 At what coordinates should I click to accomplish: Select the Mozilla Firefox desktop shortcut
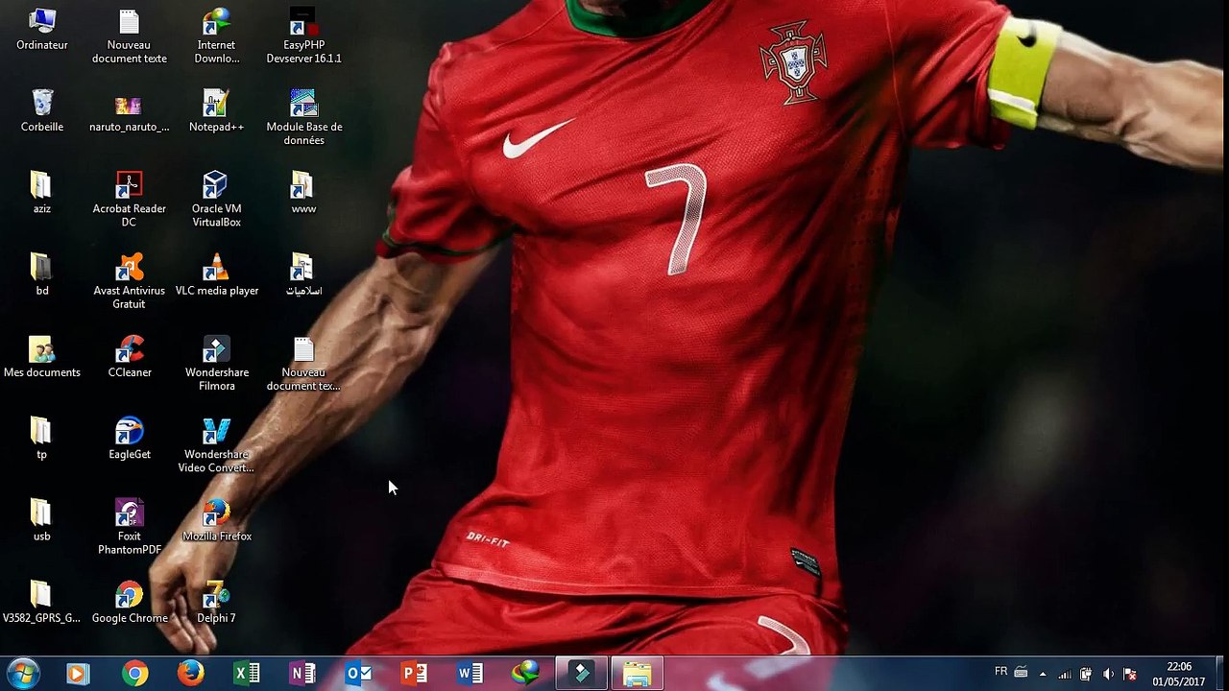coord(217,520)
